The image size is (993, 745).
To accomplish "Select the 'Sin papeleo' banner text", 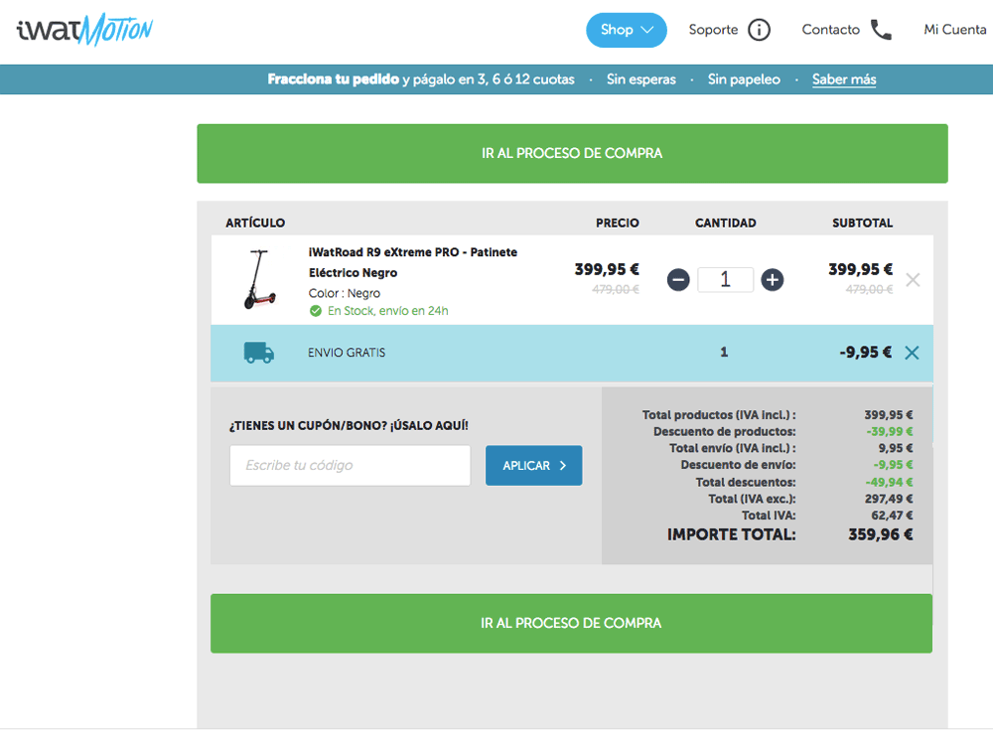I will (744, 79).
